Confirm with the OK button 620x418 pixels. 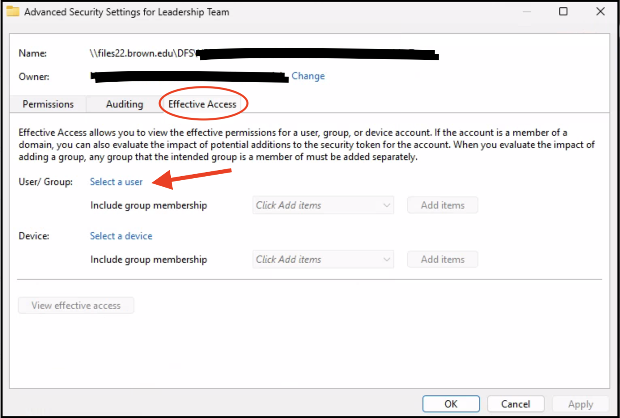[x=451, y=404]
